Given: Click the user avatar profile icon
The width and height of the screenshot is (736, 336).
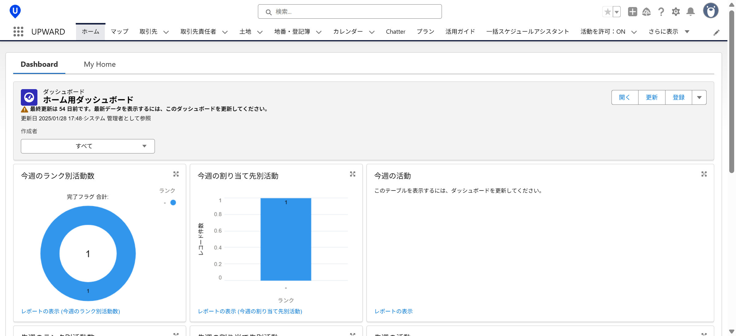Looking at the screenshot, I should (711, 11).
